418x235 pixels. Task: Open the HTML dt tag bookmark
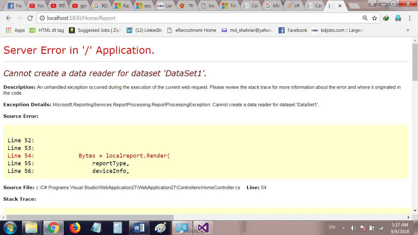[x=47, y=30]
